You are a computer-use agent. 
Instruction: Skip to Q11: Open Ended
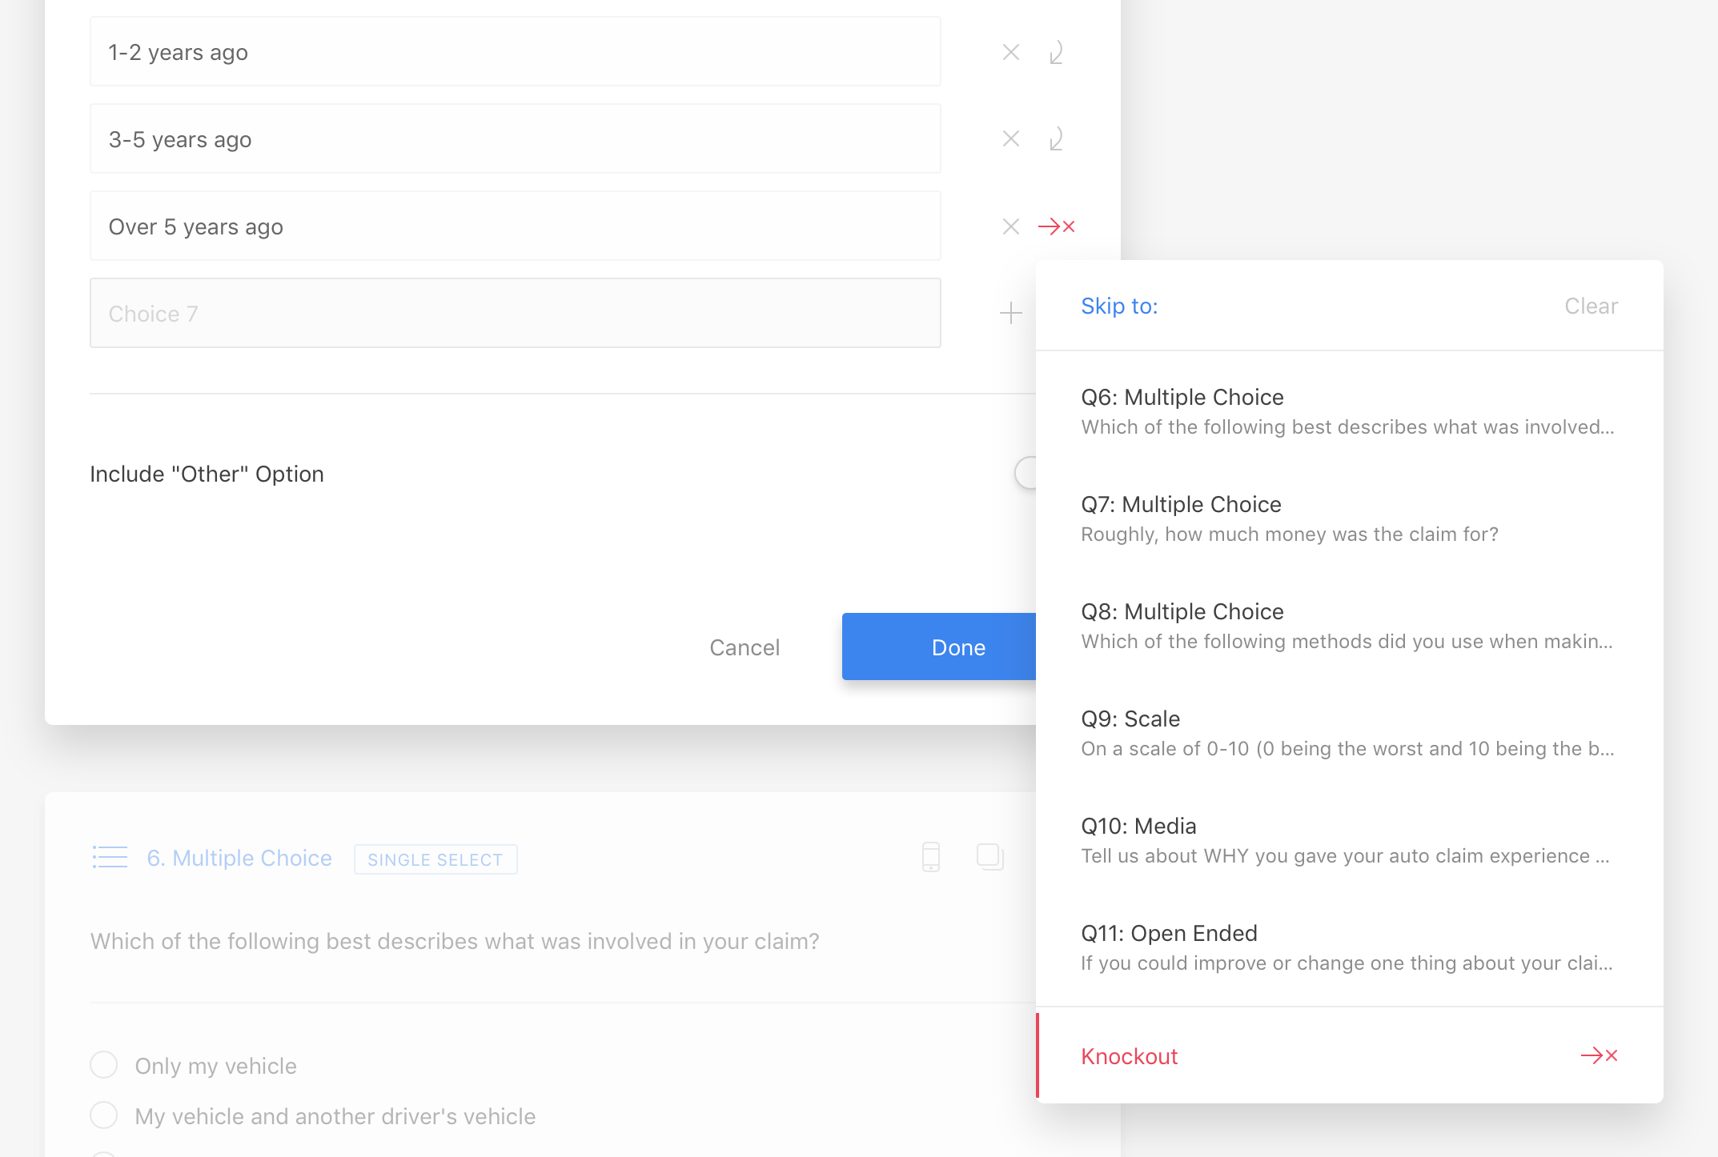point(1349,947)
